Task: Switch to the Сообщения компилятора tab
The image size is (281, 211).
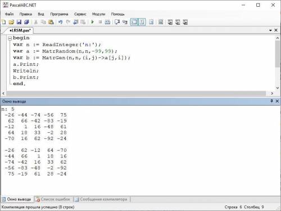Action: pos(101,199)
